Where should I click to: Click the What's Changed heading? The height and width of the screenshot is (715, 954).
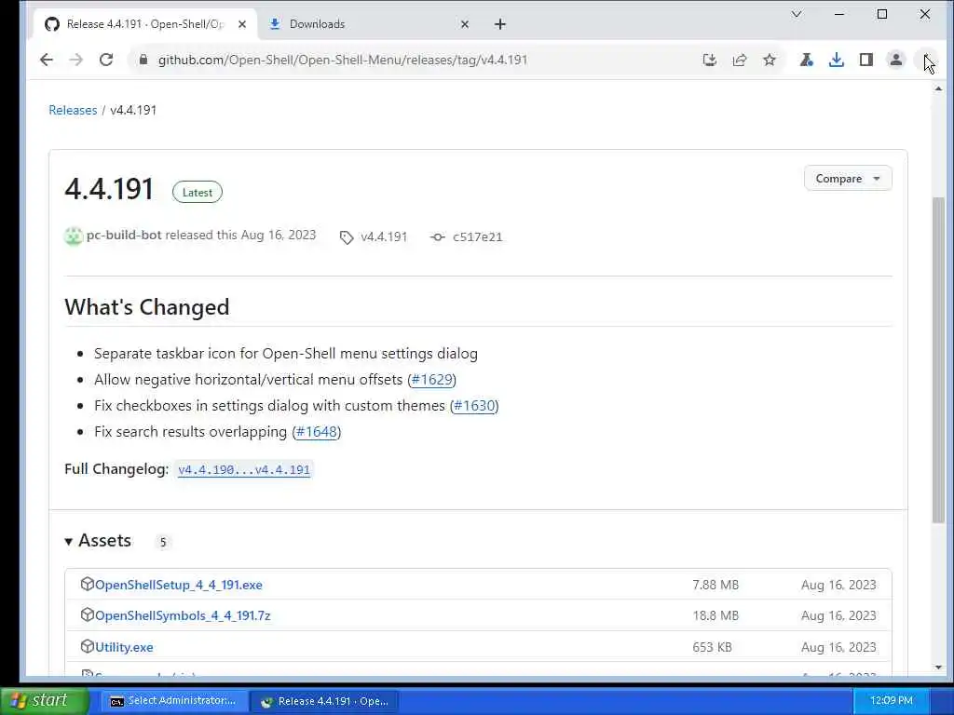click(x=147, y=307)
